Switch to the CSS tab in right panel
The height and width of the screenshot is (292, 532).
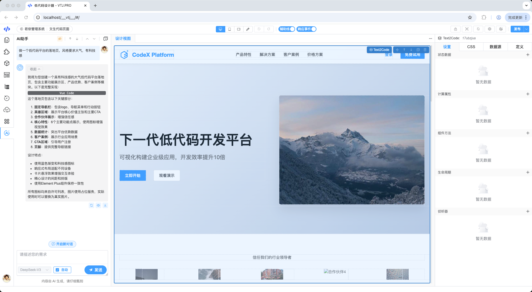point(471,46)
